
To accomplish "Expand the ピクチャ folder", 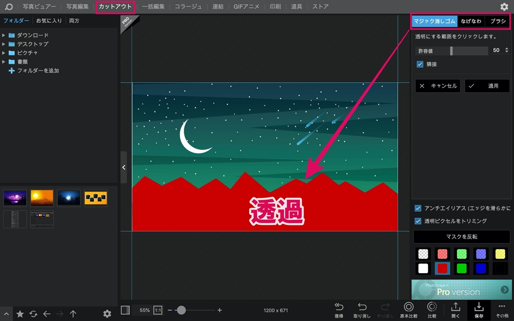I will 4,53.
